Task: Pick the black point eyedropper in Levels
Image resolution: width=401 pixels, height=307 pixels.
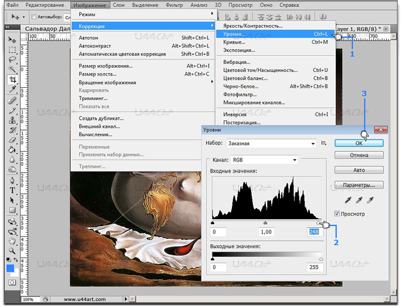Action: click(348, 200)
